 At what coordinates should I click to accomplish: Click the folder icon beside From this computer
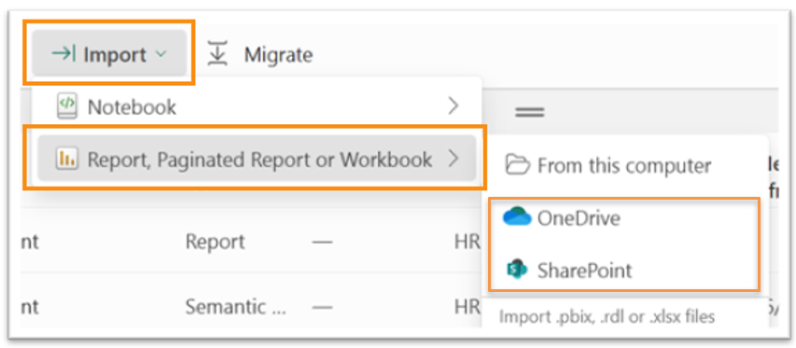click(x=518, y=165)
